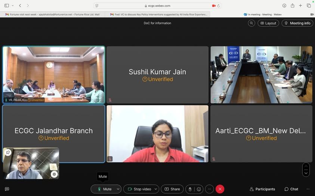This screenshot has width=315, height=196.
Task: Expand video options arrow beside Stop video
Action: (x=156, y=189)
